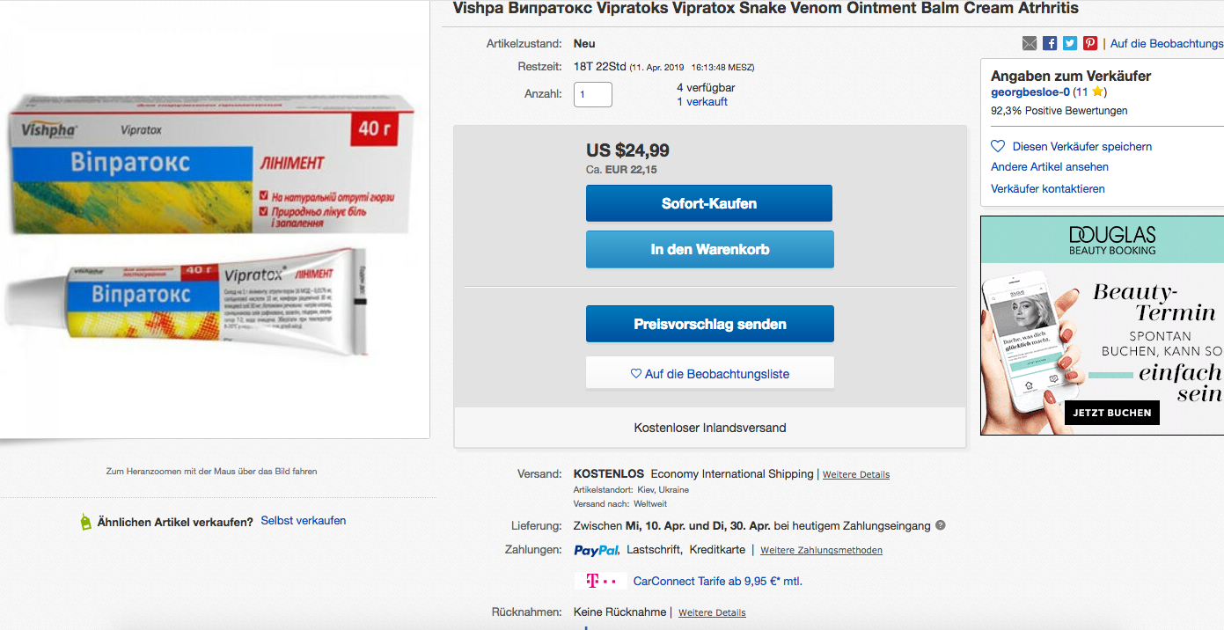Open the georgbesloe-0 seller profile
The height and width of the screenshot is (630, 1224).
click(1030, 92)
